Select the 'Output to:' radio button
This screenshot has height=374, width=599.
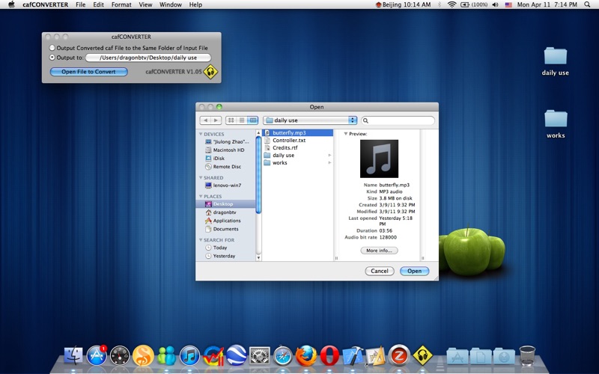pos(52,58)
